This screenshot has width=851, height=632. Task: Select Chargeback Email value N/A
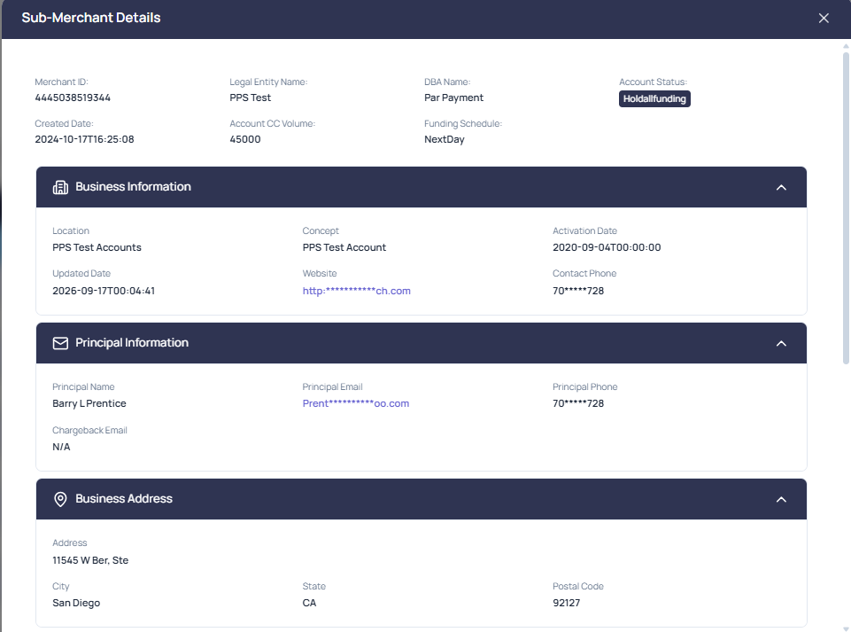(x=61, y=447)
